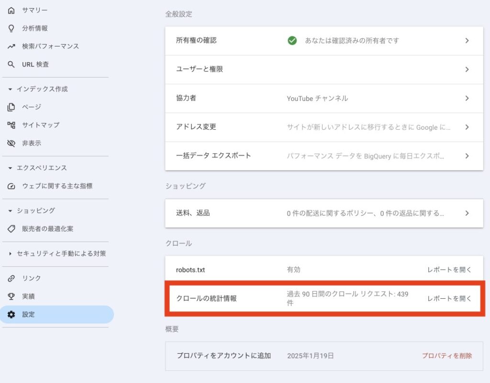Open the ページ menu item

click(32, 107)
